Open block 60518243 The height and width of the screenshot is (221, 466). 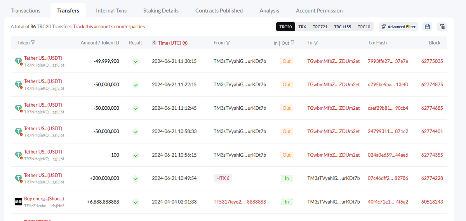point(432,202)
